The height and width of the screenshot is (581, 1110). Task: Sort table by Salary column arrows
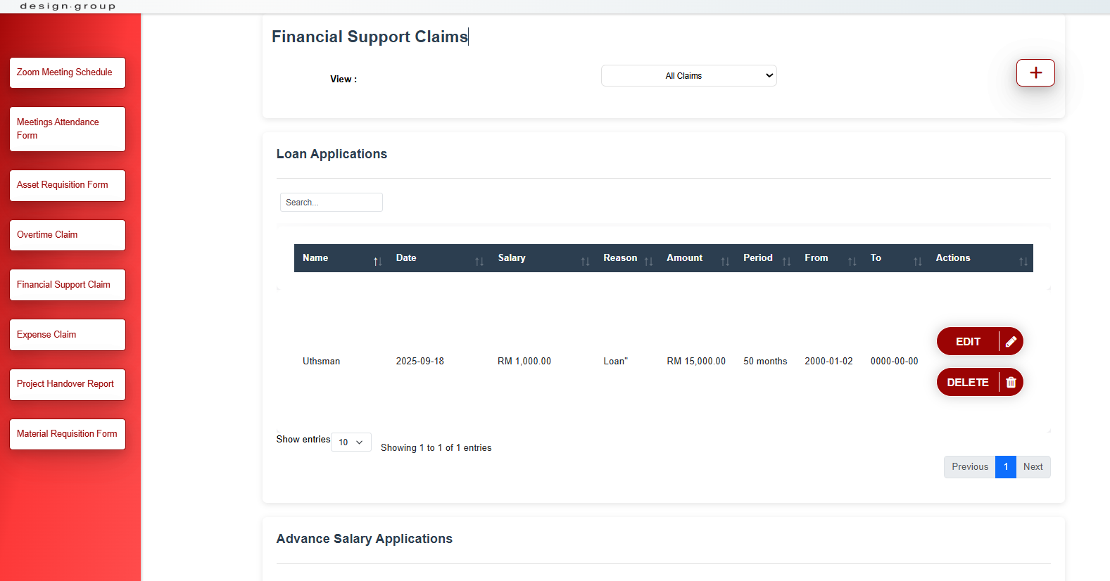pyautogui.click(x=584, y=262)
